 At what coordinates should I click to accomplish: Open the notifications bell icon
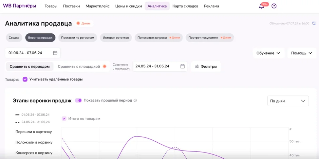tap(261, 6)
